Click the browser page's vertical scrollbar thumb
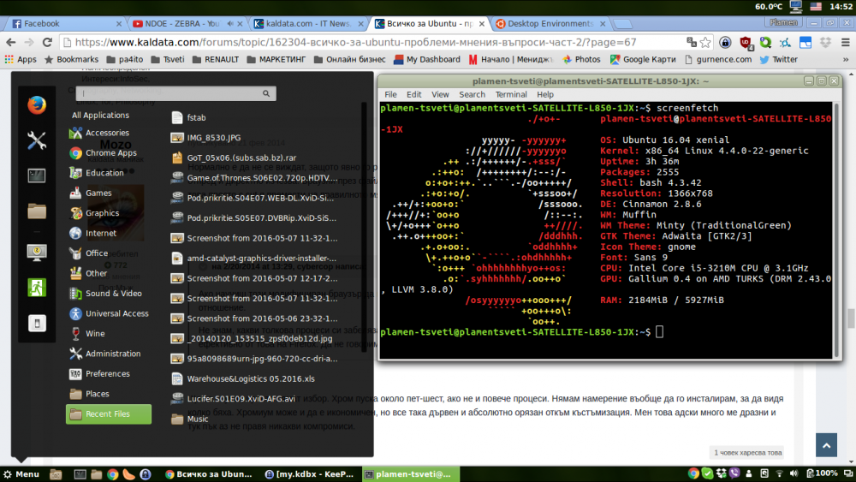Screen dimensions: 856x482 point(851,318)
